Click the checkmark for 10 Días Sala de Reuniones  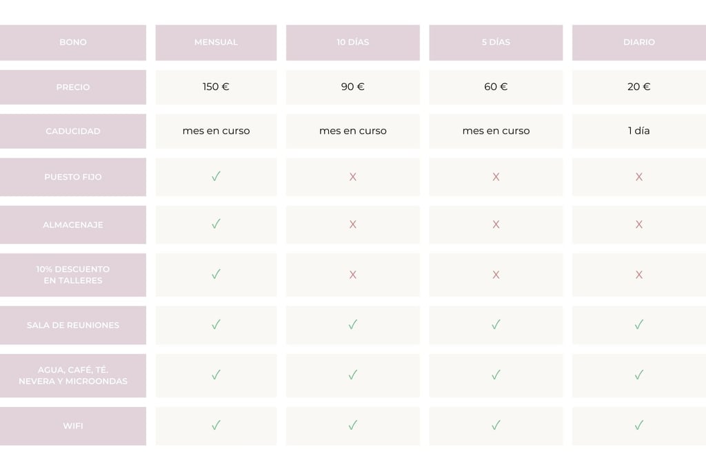(353, 325)
